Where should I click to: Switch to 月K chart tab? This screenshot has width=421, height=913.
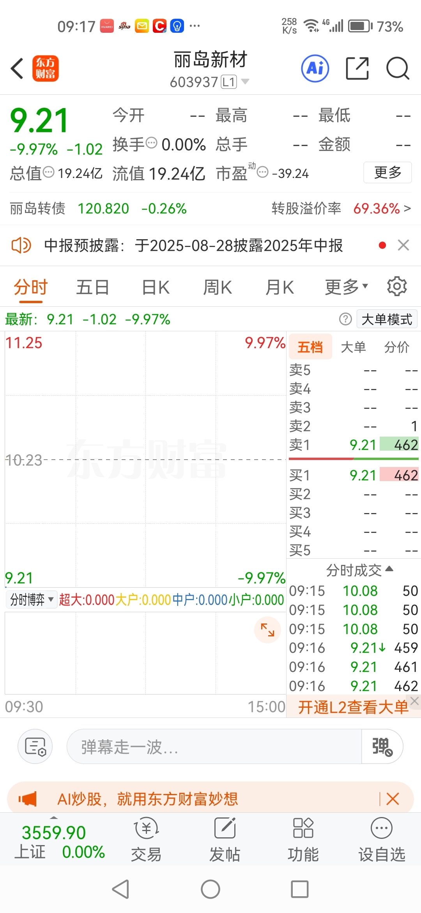coord(279,287)
